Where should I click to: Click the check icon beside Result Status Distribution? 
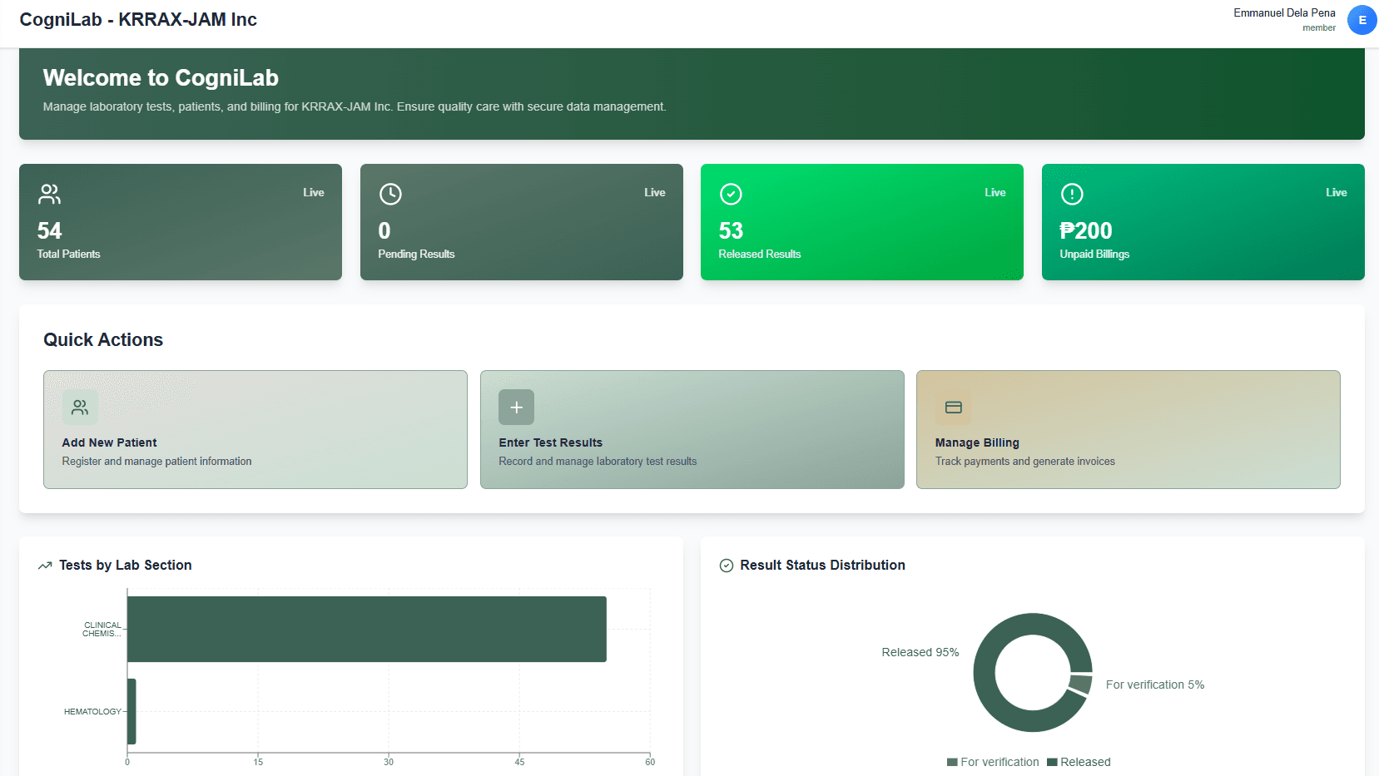[x=727, y=565]
